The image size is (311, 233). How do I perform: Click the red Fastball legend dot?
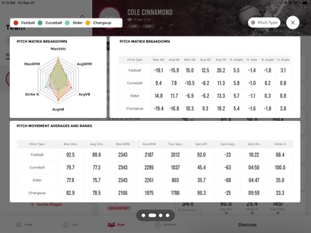click(16, 23)
